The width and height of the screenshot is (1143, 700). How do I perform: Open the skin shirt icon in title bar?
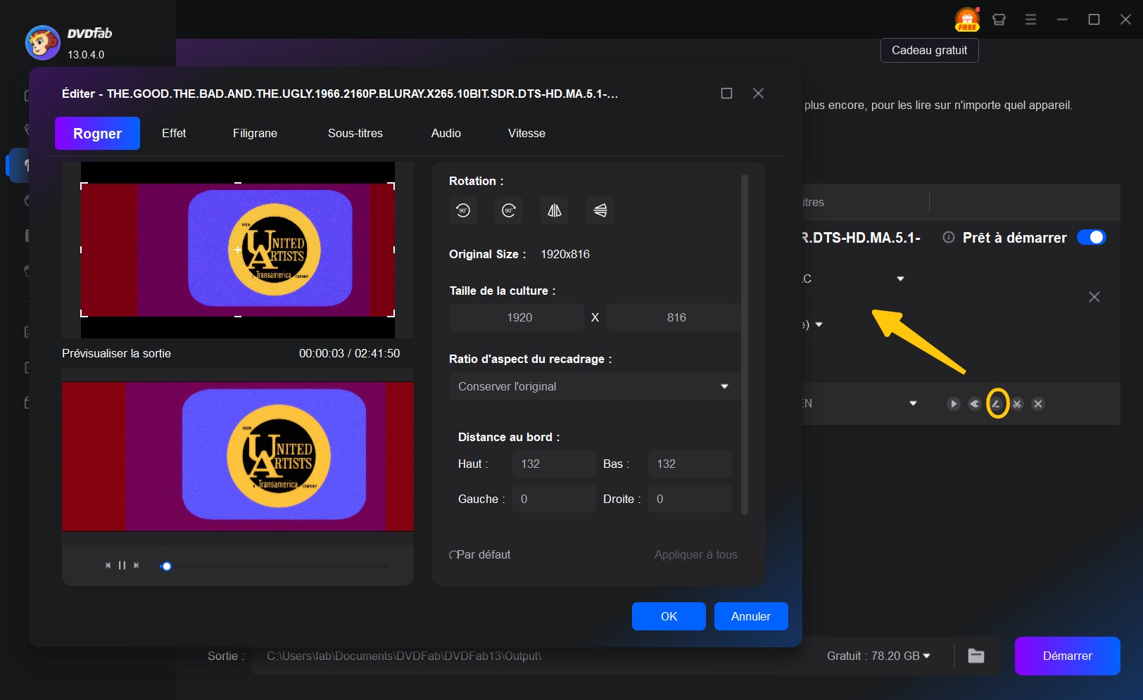tap(999, 20)
